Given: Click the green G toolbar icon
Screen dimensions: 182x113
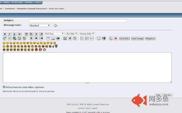Looking at the screenshot, I should coord(31,38).
